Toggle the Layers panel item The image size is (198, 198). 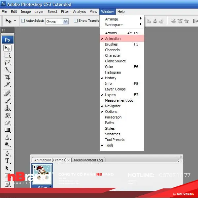(122, 95)
